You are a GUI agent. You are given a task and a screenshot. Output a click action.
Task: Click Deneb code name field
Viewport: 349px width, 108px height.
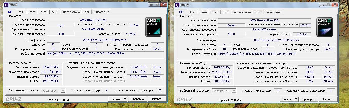point(231,25)
